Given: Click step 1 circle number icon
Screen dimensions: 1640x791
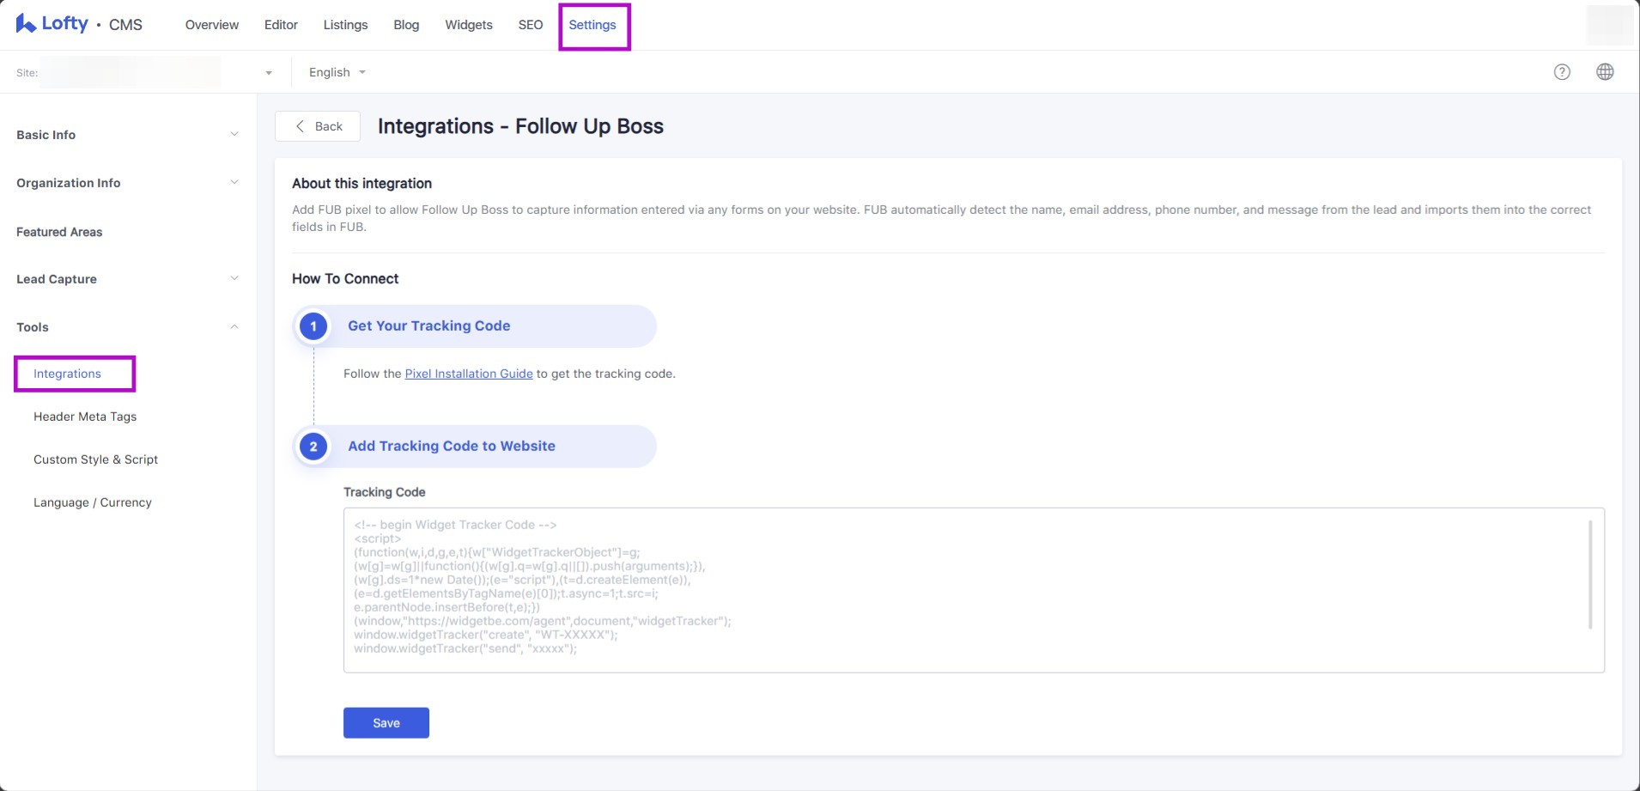Looking at the screenshot, I should point(313,326).
